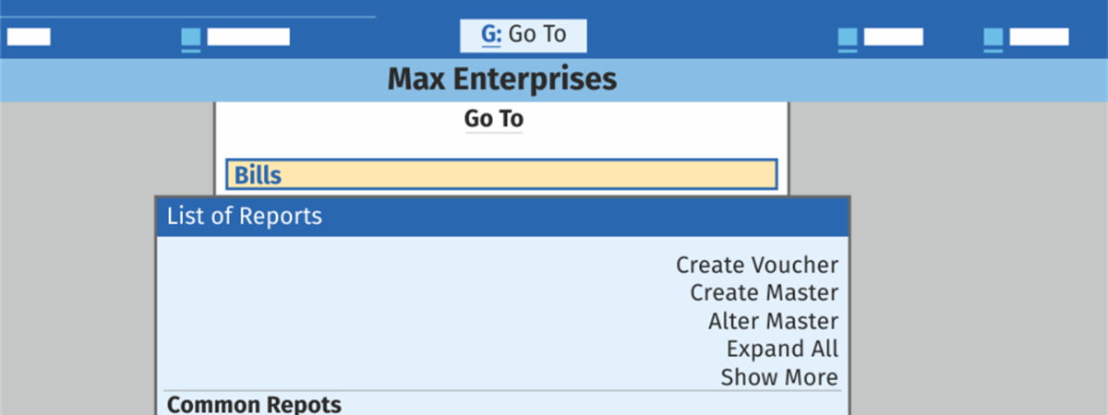Viewport: 1108px width, 415px height.
Task: Click the Common Repots section heading
Action: pyautogui.click(x=254, y=404)
